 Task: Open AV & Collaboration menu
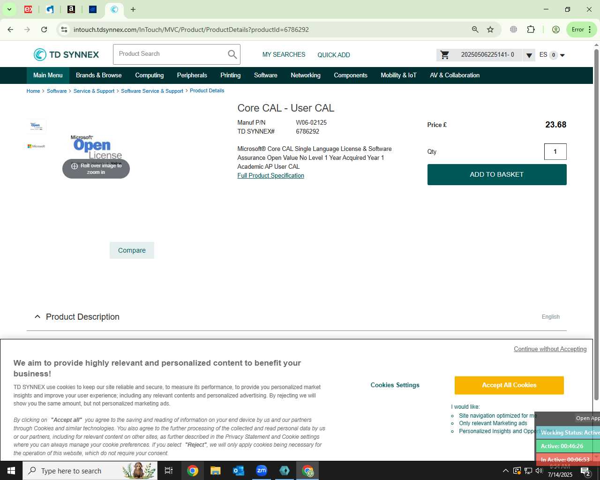tap(455, 75)
